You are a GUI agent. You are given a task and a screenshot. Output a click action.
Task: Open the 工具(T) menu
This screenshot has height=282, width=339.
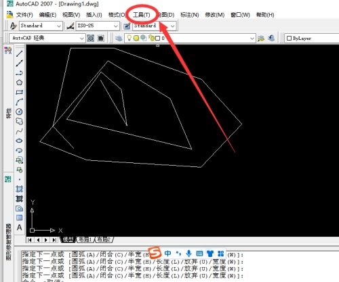coord(142,15)
